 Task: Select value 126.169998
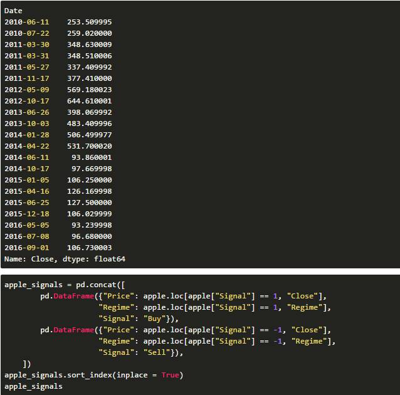pyautogui.click(x=89, y=191)
